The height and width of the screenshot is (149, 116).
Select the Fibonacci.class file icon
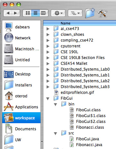coord(72,127)
